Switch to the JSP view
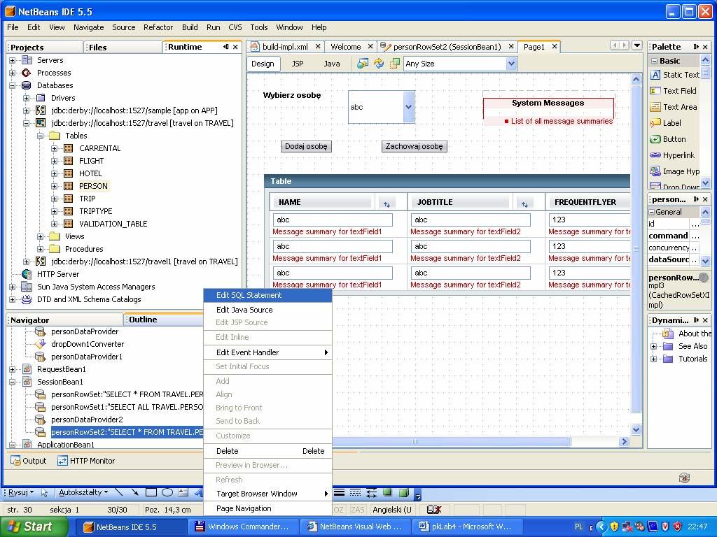Viewport: 717px width, 537px height. click(x=298, y=64)
